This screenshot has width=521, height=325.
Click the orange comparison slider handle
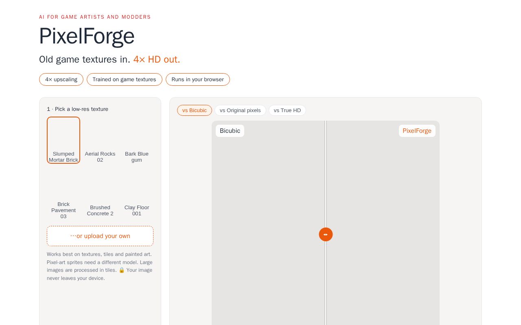pyautogui.click(x=326, y=234)
